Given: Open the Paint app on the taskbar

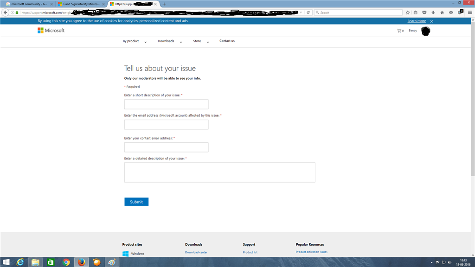Looking at the screenshot, I should click(x=112, y=262).
